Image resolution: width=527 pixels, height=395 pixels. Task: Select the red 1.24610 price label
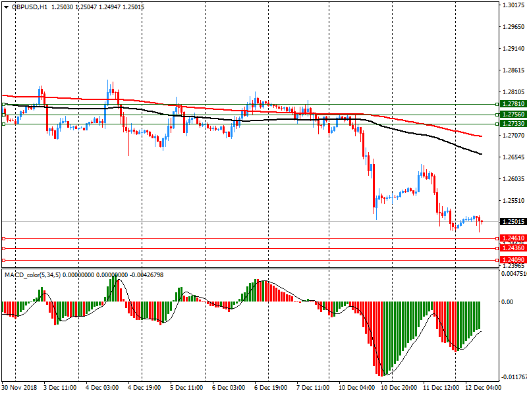coord(513,238)
